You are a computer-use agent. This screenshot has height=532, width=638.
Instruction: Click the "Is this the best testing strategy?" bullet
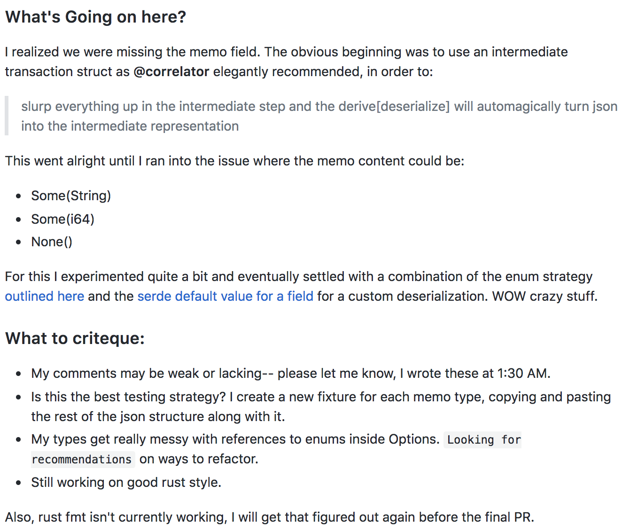coord(320,397)
